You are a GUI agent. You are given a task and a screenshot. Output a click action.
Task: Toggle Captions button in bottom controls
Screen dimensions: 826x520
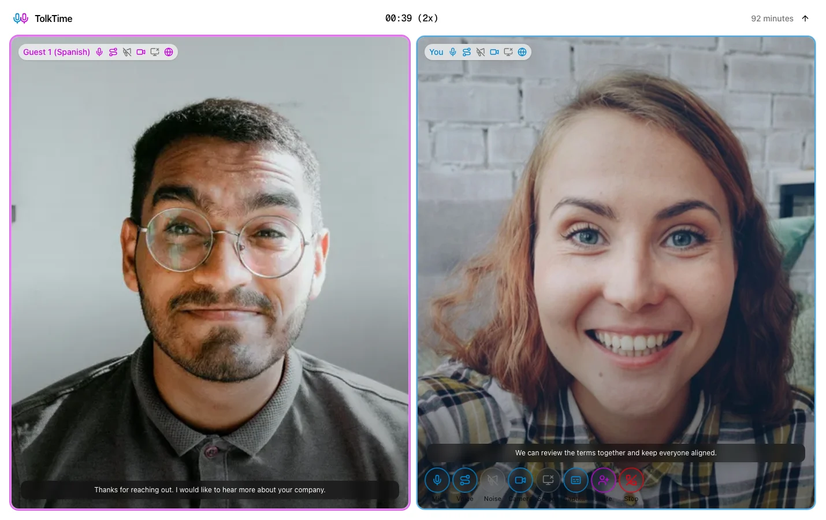tap(576, 480)
